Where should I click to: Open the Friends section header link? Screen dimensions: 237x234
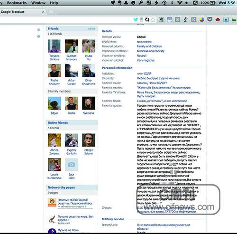(x=53, y=28)
